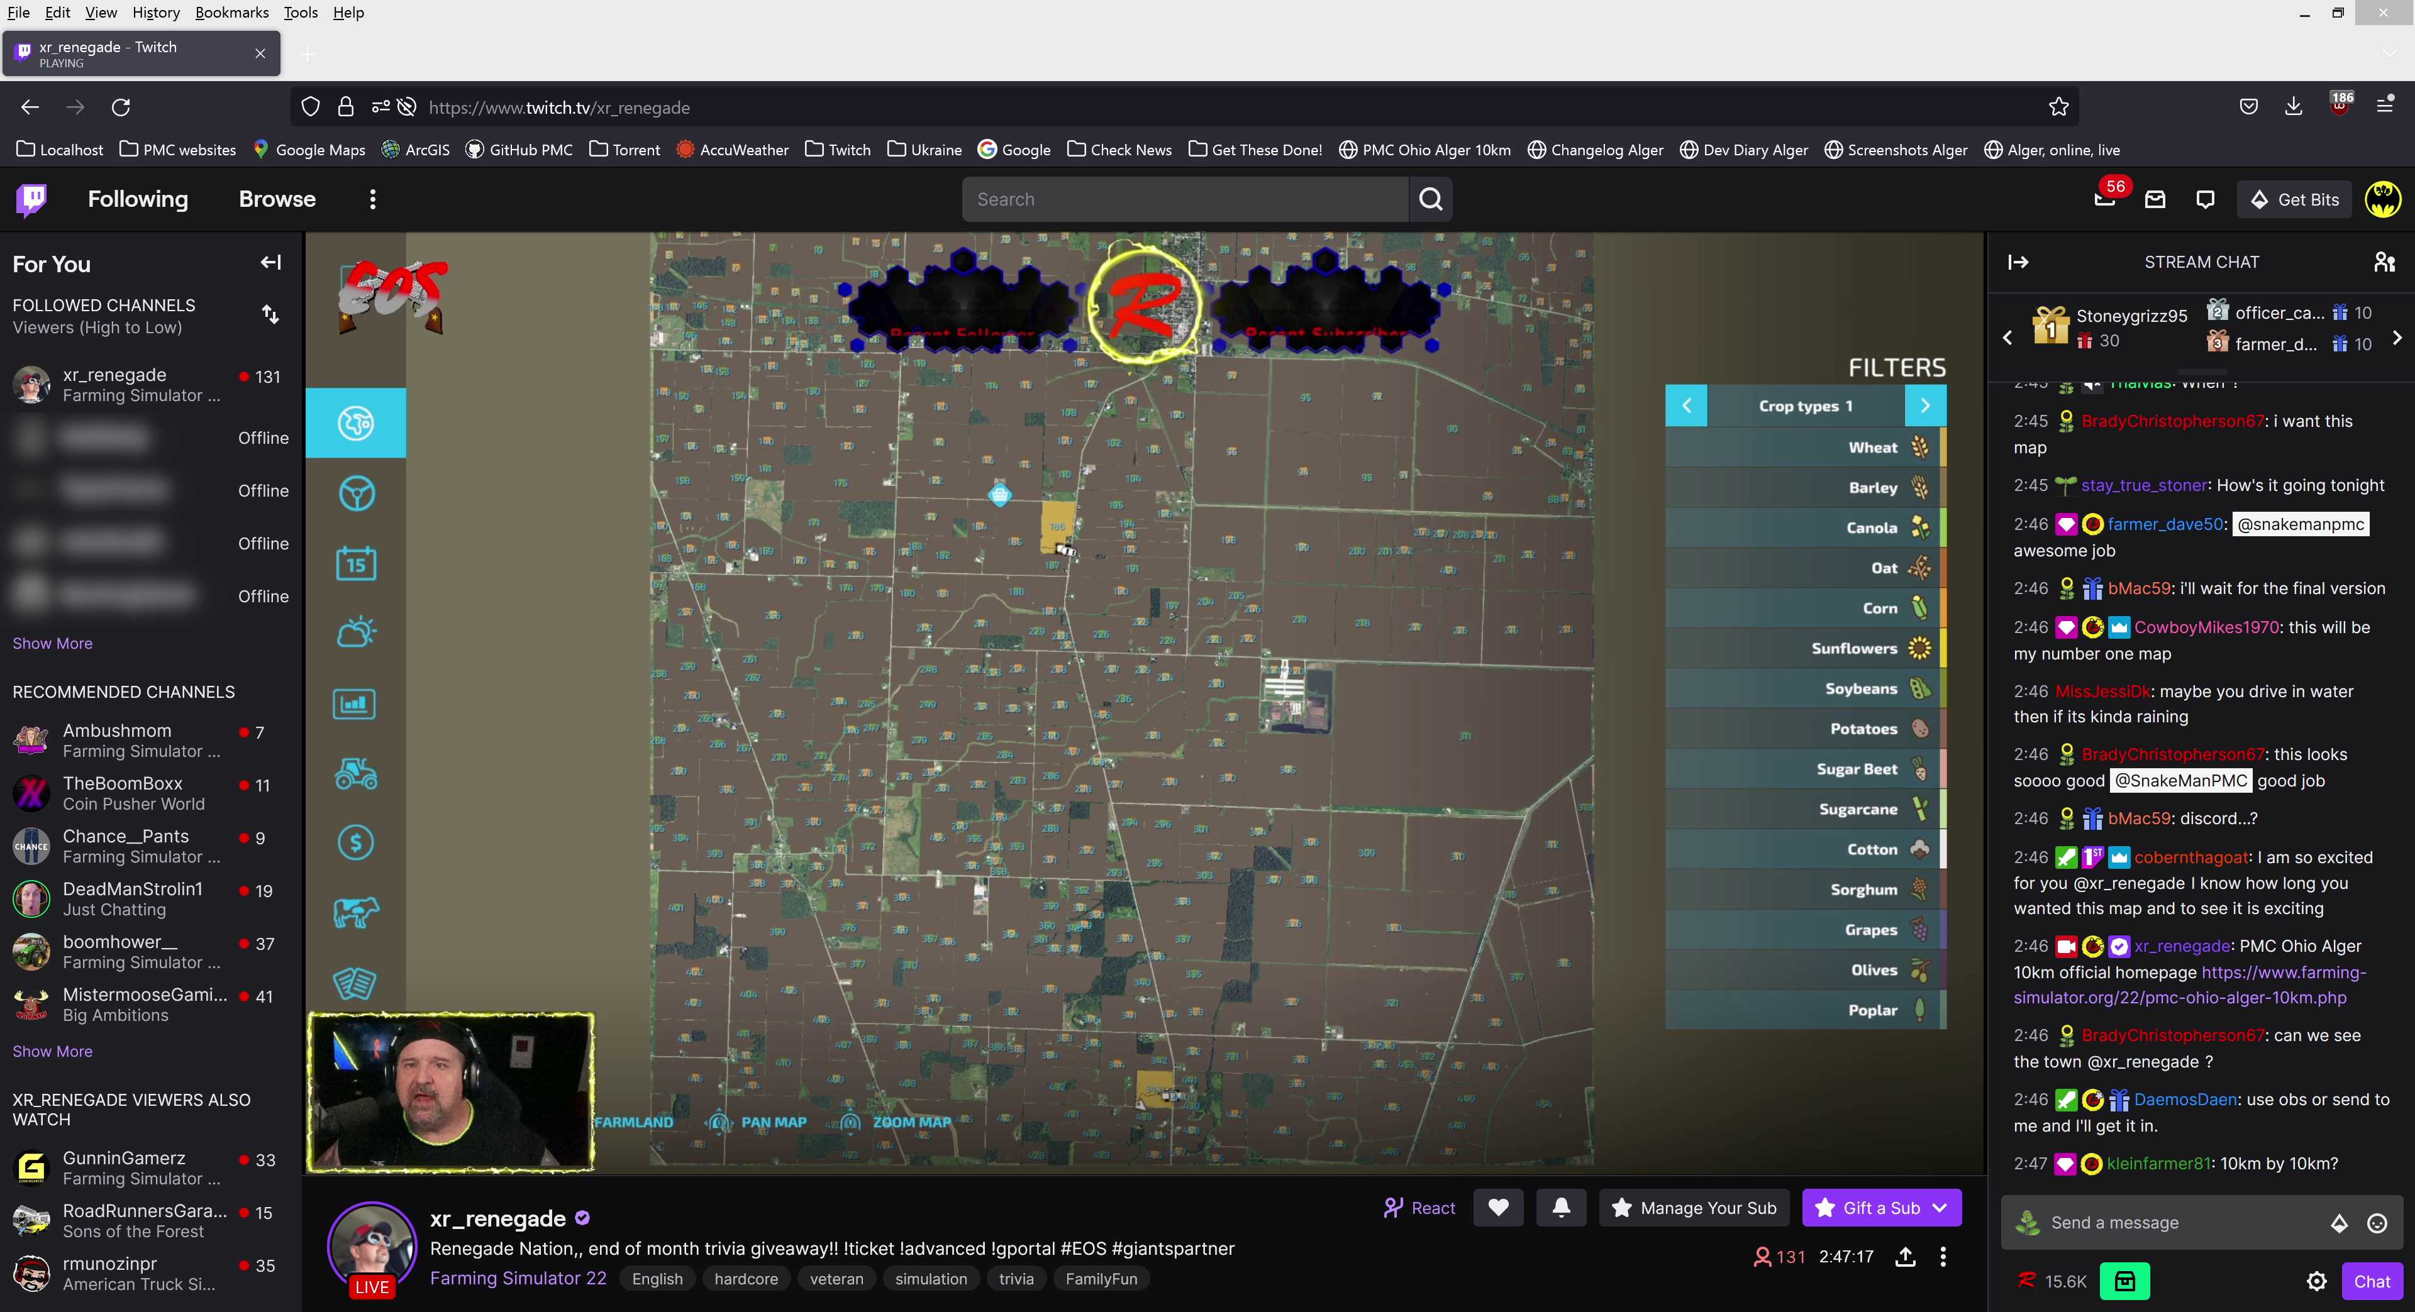Share the stream via share icon
This screenshot has width=2415, height=1312.
point(1905,1257)
